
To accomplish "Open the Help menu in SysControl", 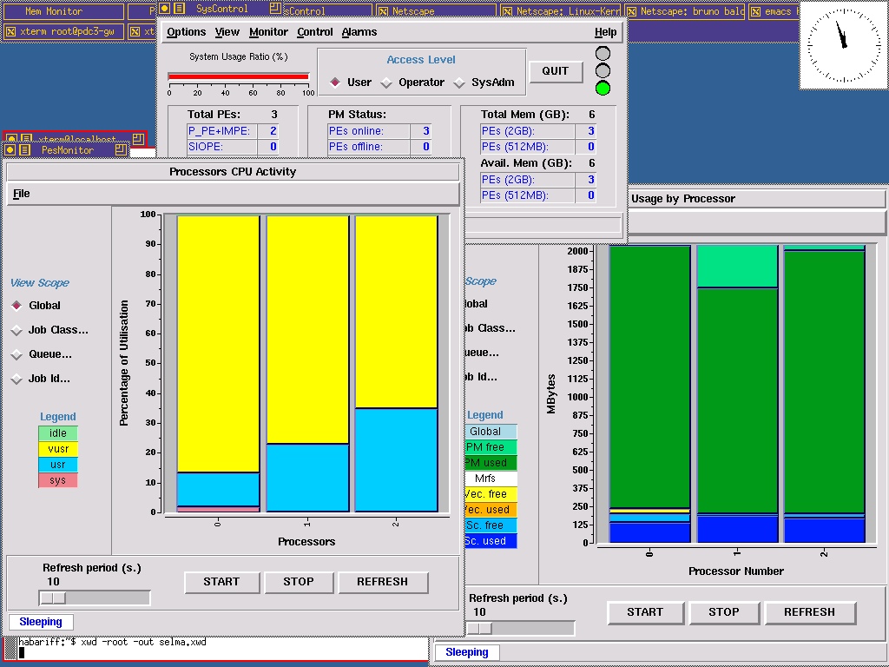I will tap(605, 32).
